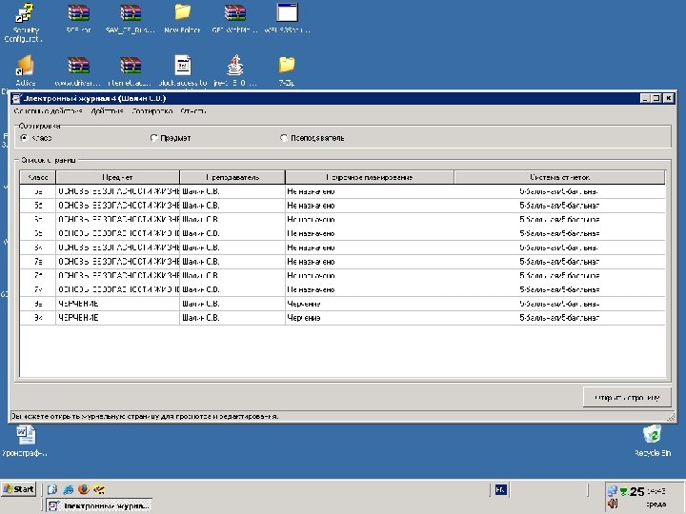Select the Класс sorting radio button

[x=25, y=138]
